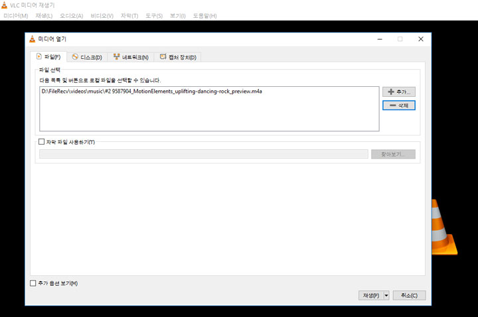Open the 비디오(V) menu in VLC

(x=102, y=16)
